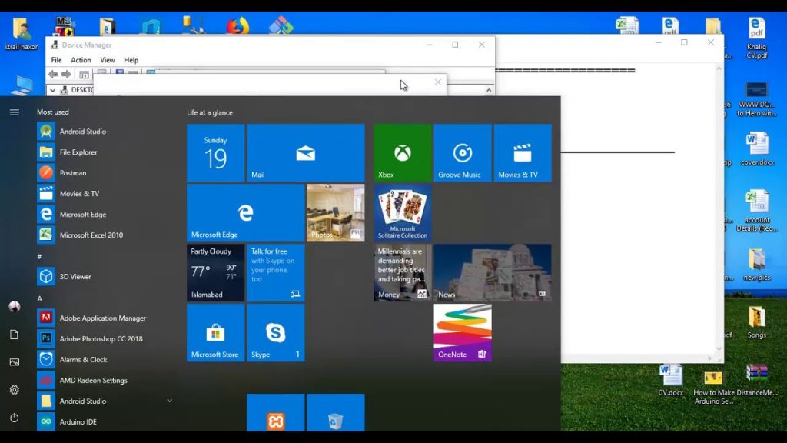Open the Microsoft Store tile
The height and width of the screenshot is (443, 787).
tap(215, 332)
